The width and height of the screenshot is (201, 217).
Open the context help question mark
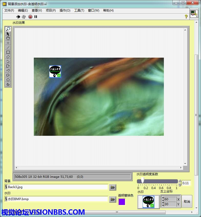186,17
